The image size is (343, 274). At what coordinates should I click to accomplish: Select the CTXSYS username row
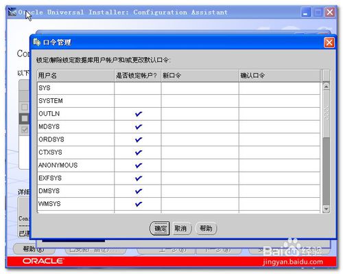point(75,152)
